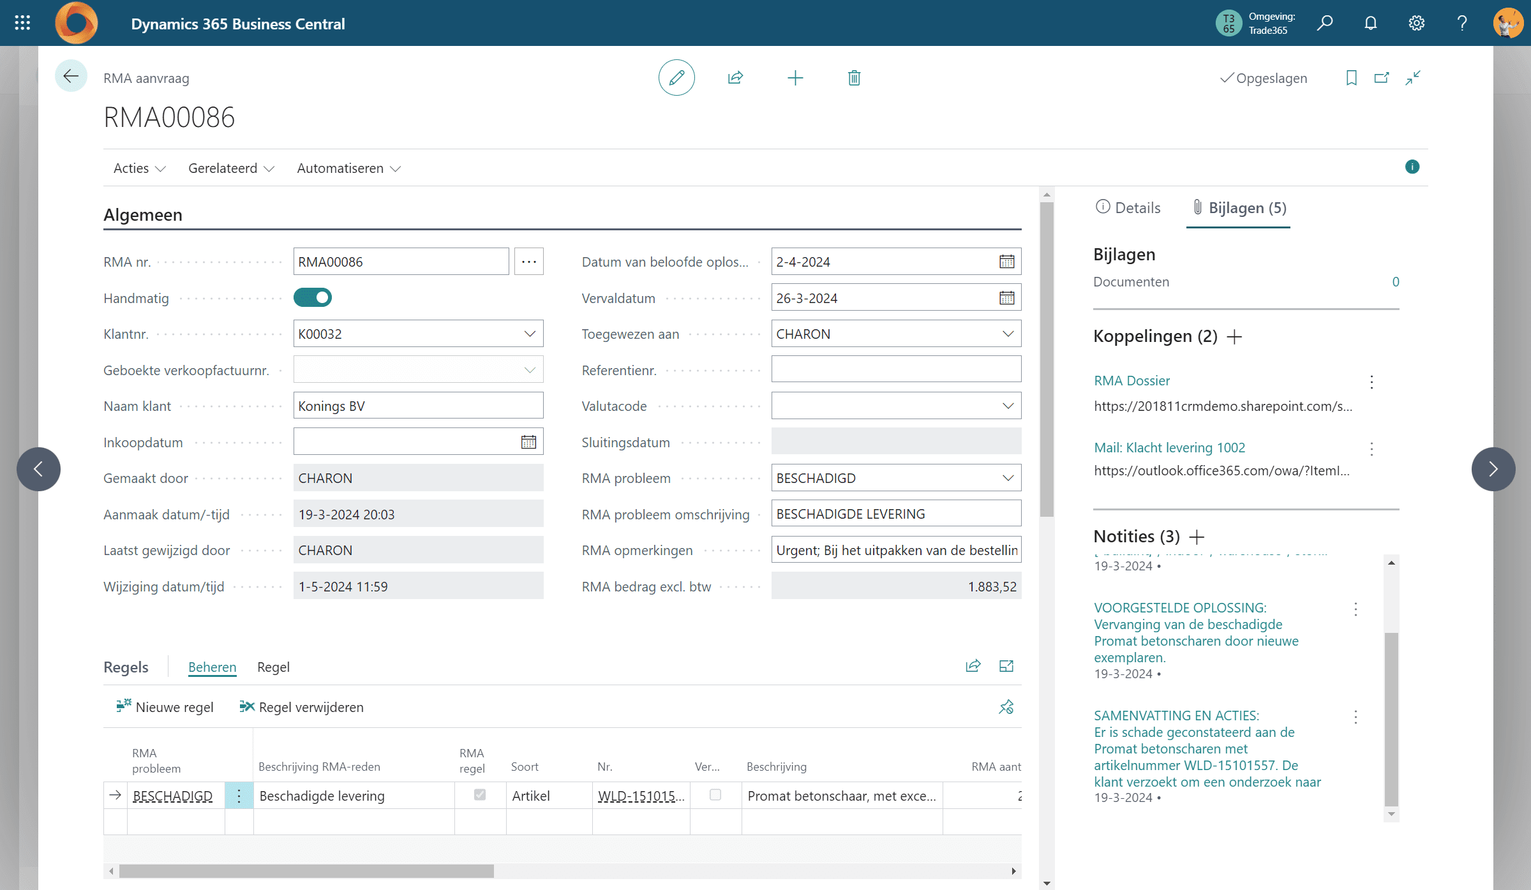Open the Acties menu
This screenshot has width=1531, height=890.
pyautogui.click(x=140, y=168)
